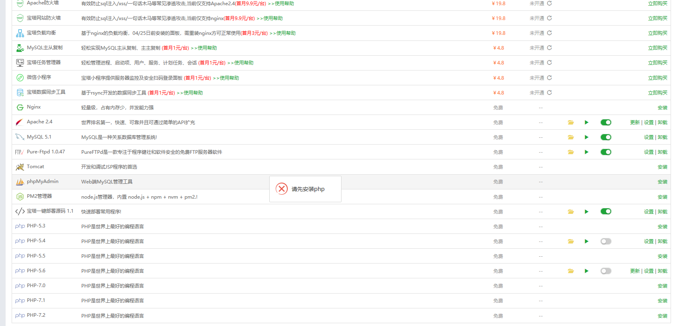The image size is (675, 326).
Task: Install Tomcat via its 安装 link
Action: (x=663, y=167)
